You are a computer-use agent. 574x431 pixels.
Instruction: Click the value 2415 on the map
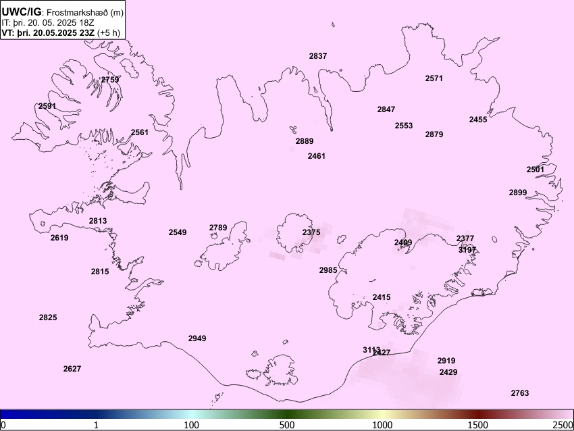382,297
